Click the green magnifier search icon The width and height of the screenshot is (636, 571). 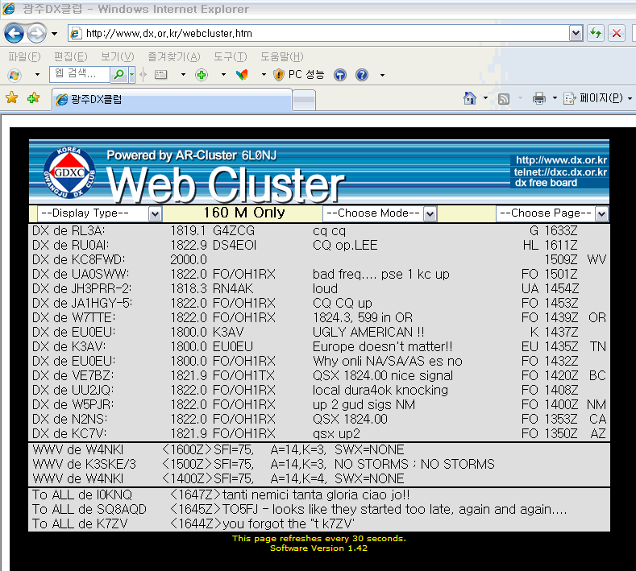point(119,75)
